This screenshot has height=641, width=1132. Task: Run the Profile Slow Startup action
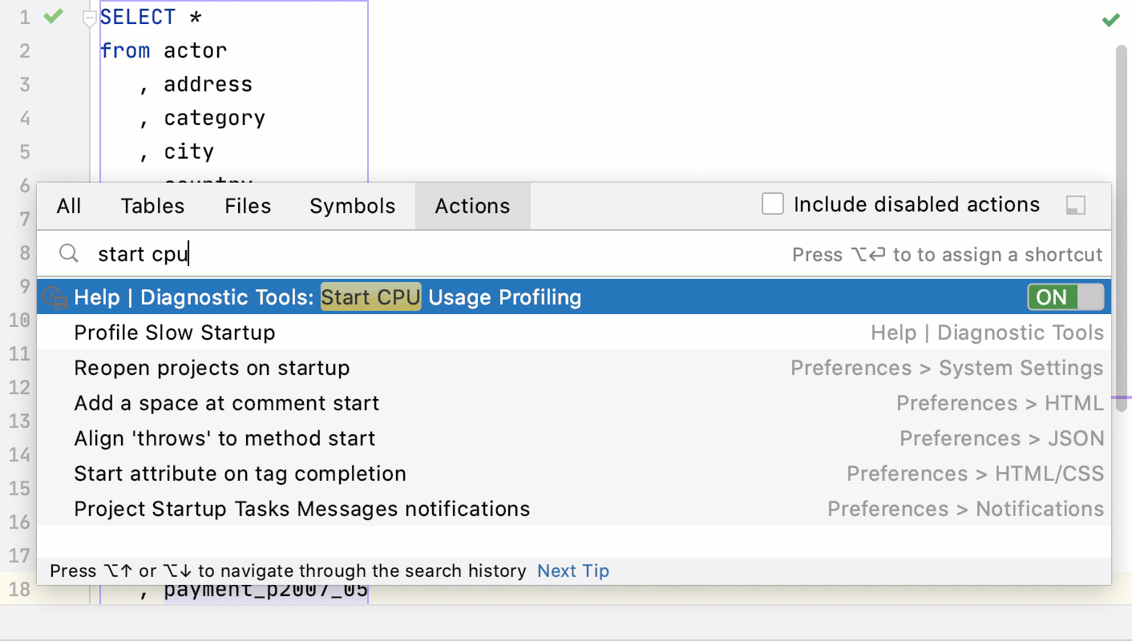click(174, 333)
